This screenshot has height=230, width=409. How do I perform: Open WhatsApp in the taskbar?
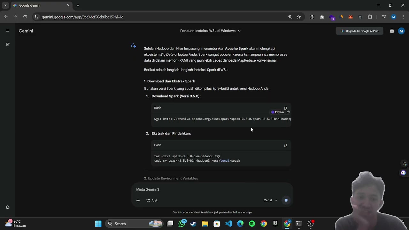click(182, 223)
